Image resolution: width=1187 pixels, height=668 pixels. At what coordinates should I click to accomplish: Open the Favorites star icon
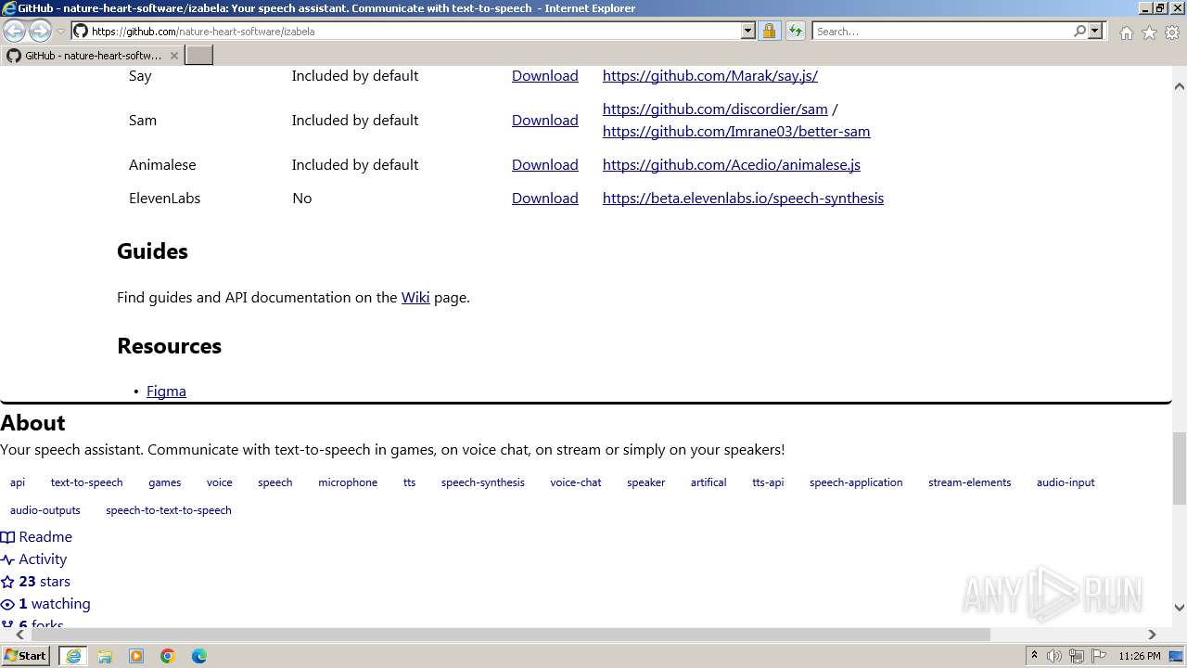coord(1149,32)
